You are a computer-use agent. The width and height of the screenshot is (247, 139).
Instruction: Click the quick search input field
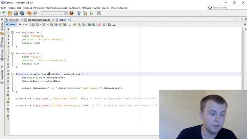[x=228, y=8]
